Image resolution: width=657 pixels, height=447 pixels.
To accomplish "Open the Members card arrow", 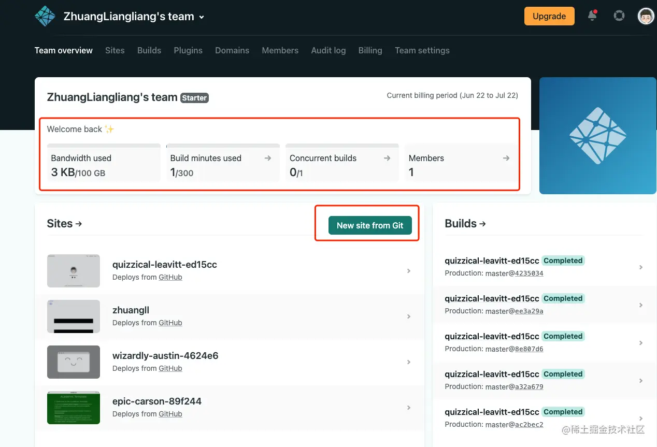I will point(506,158).
